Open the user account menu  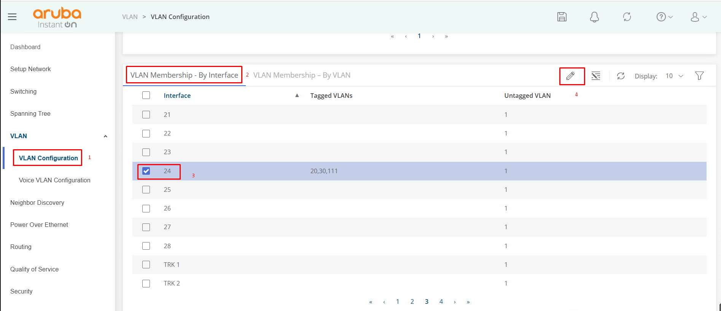tap(698, 17)
